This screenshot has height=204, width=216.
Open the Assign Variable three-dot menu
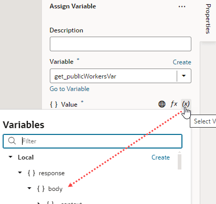[x=182, y=7]
